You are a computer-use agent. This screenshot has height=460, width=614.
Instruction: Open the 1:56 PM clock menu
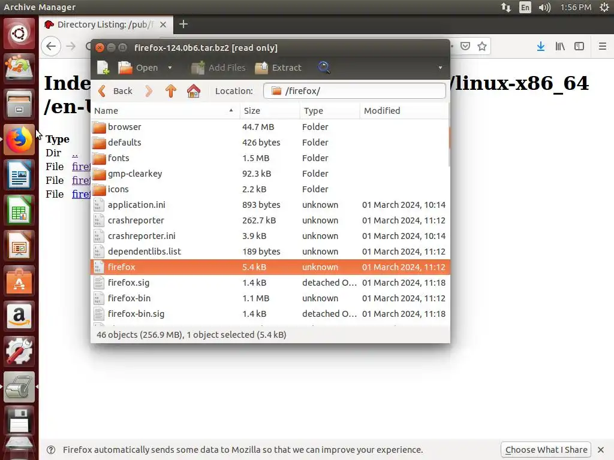576,7
